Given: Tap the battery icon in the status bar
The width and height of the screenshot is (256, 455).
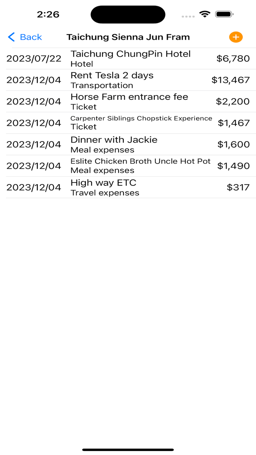Looking at the screenshot, I should tap(223, 14).
